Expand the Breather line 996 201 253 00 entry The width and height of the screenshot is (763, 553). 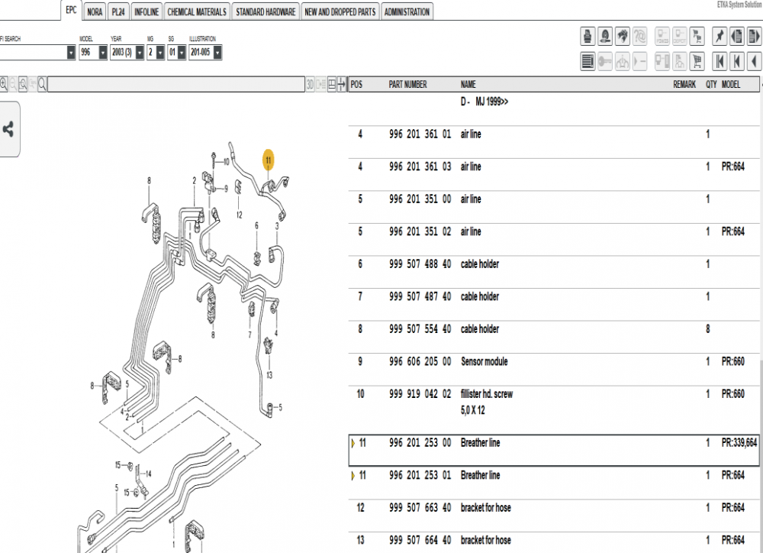click(353, 442)
